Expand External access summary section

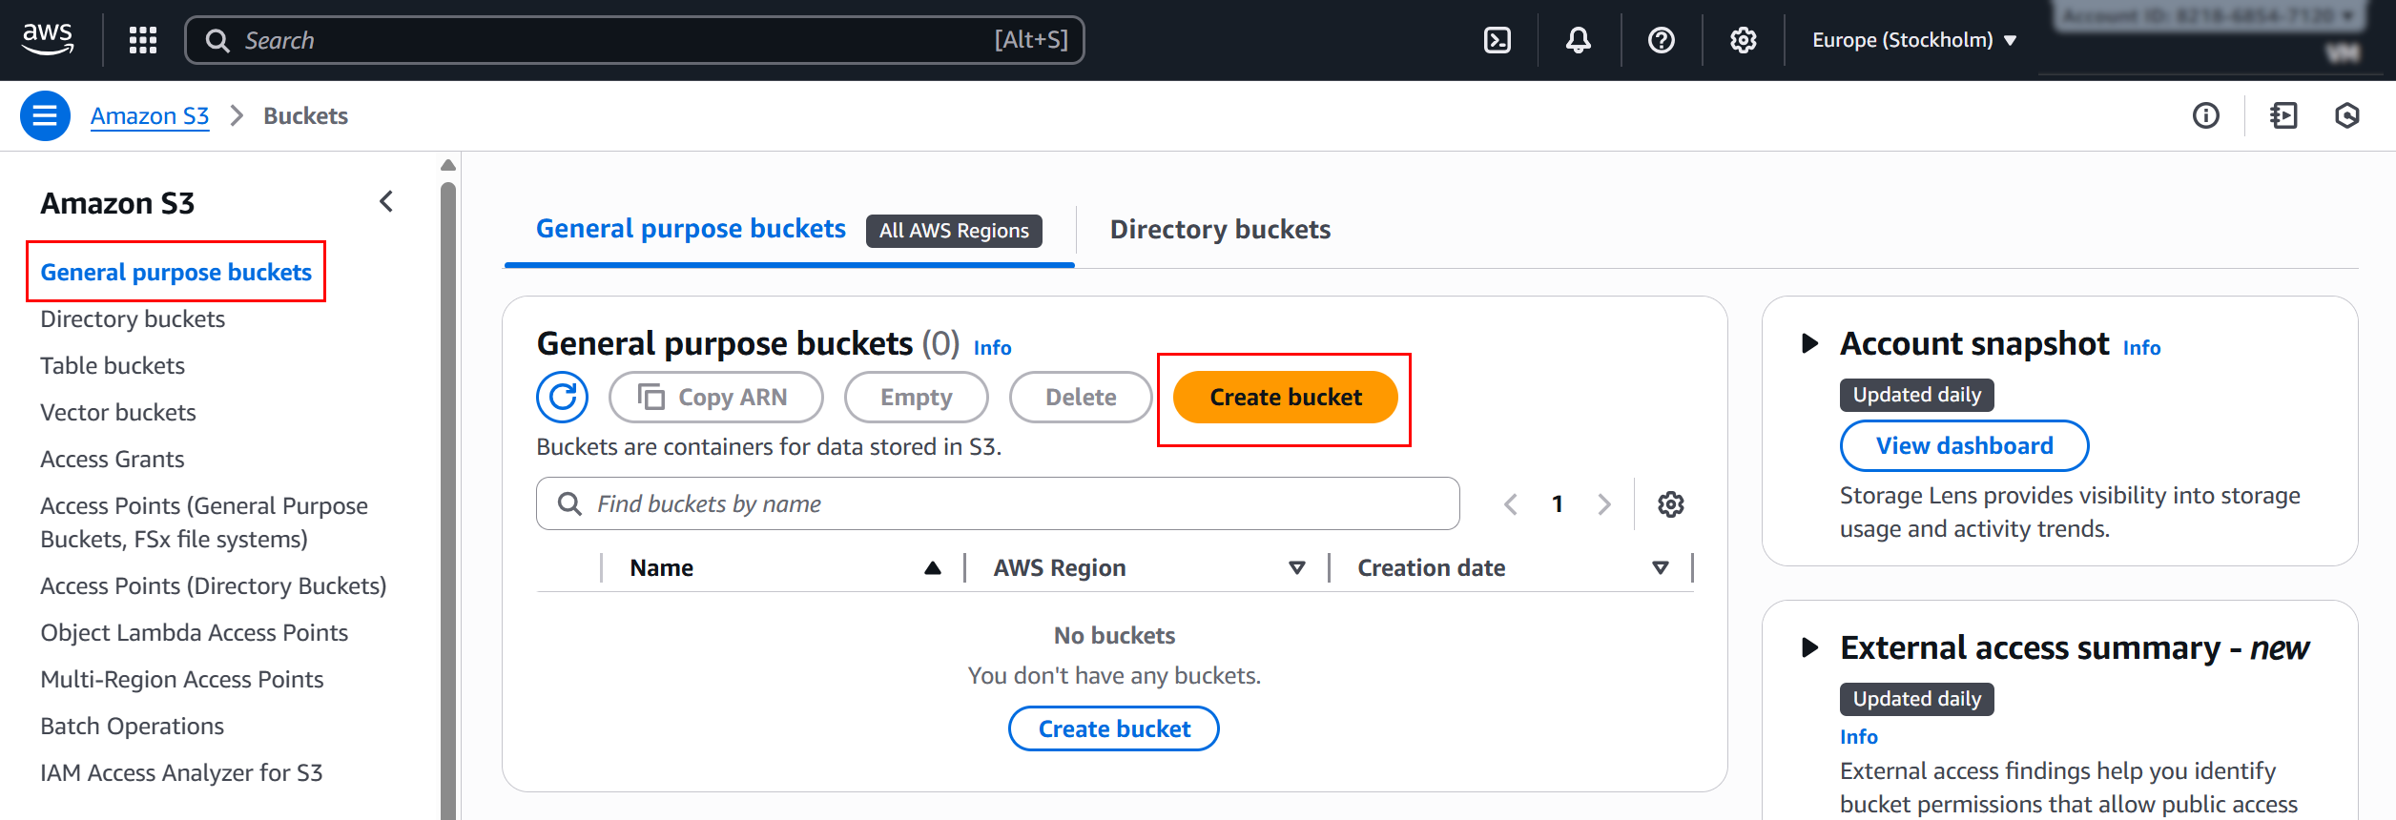point(1809,647)
